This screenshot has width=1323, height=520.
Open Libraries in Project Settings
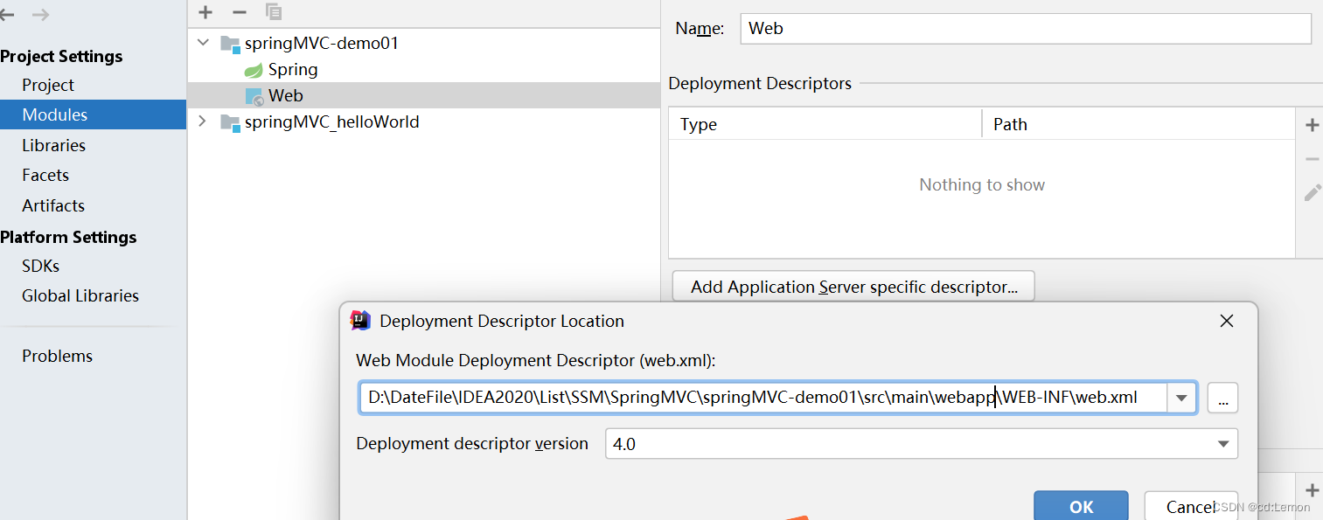click(x=53, y=145)
